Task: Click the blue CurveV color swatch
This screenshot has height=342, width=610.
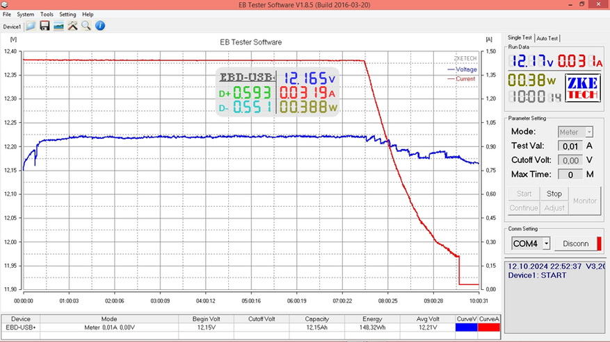Action: pyautogui.click(x=467, y=327)
